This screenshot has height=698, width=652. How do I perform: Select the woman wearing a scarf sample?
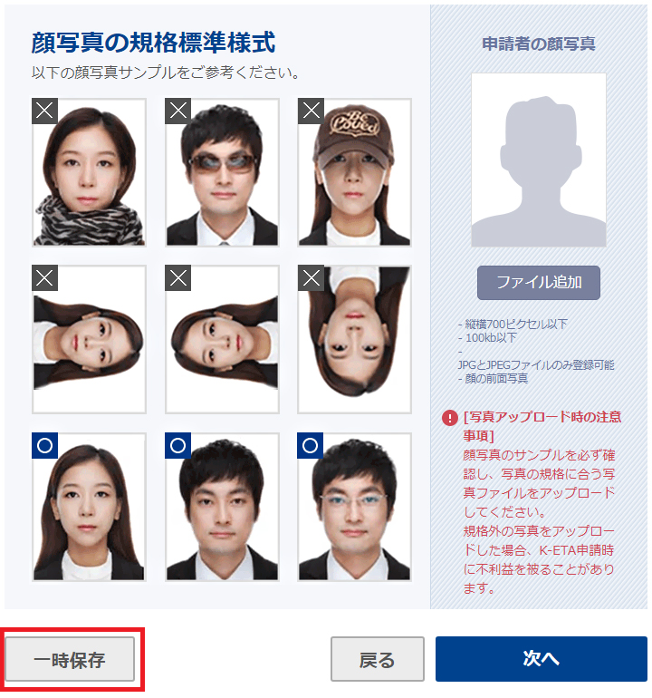[89, 172]
